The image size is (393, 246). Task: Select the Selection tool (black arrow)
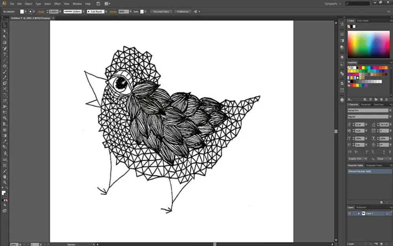point(5,25)
